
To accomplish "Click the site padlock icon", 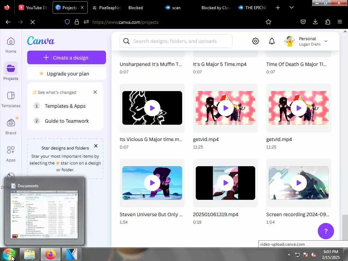I will coord(77,22).
